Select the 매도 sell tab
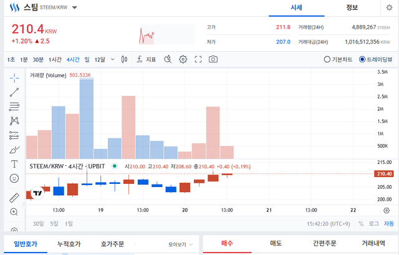Image resolution: width=399 pixels, height=255 pixels. (x=276, y=243)
